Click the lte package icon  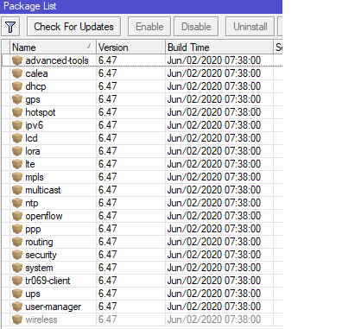point(17,164)
